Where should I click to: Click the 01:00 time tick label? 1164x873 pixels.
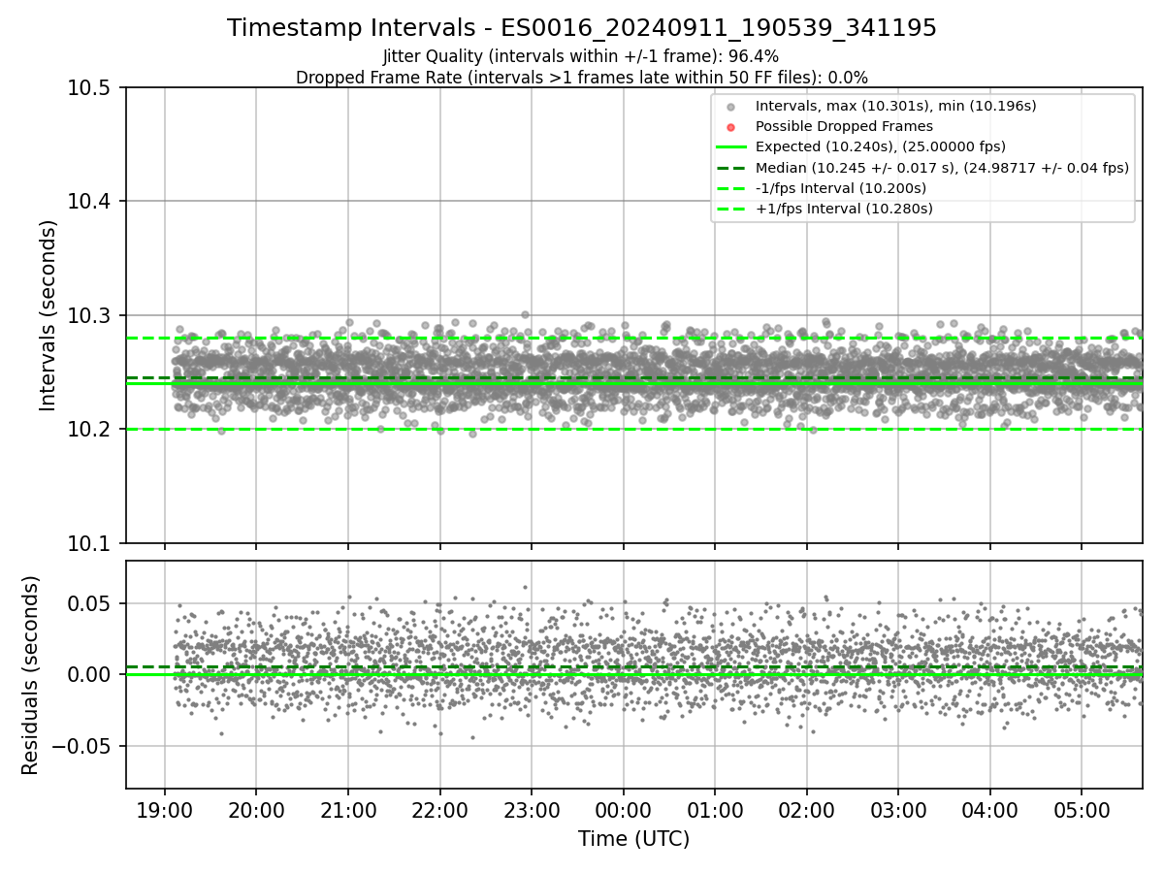pos(715,810)
